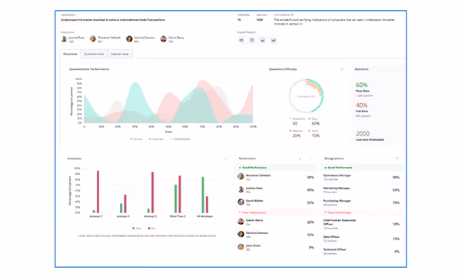Switch to the Learner-wise tab
The height and width of the screenshot is (277, 461).
(120, 54)
